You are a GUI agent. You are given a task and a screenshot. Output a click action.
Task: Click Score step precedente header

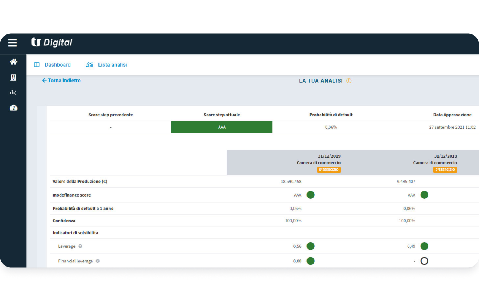[111, 115]
